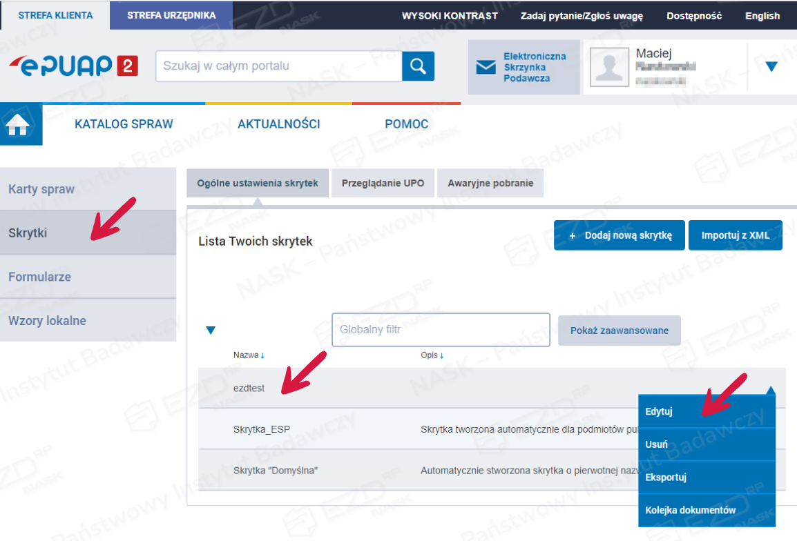Choose Usuń in the context menu

(656, 444)
